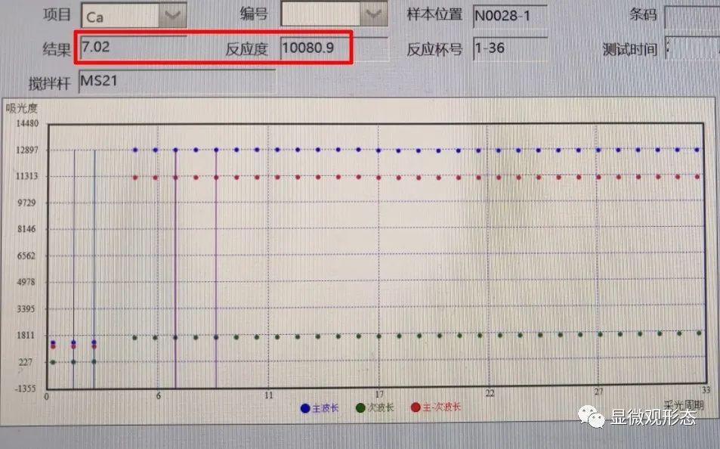The height and width of the screenshot is (449, 720).
Task: Click the y-axis value 1811
Action: [x=26, y=335]
